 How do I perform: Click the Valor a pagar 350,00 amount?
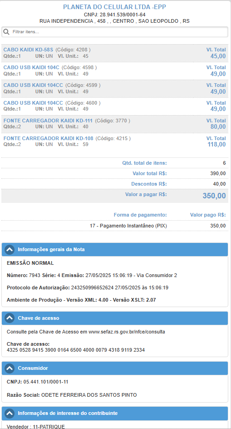tap(214, 196)
